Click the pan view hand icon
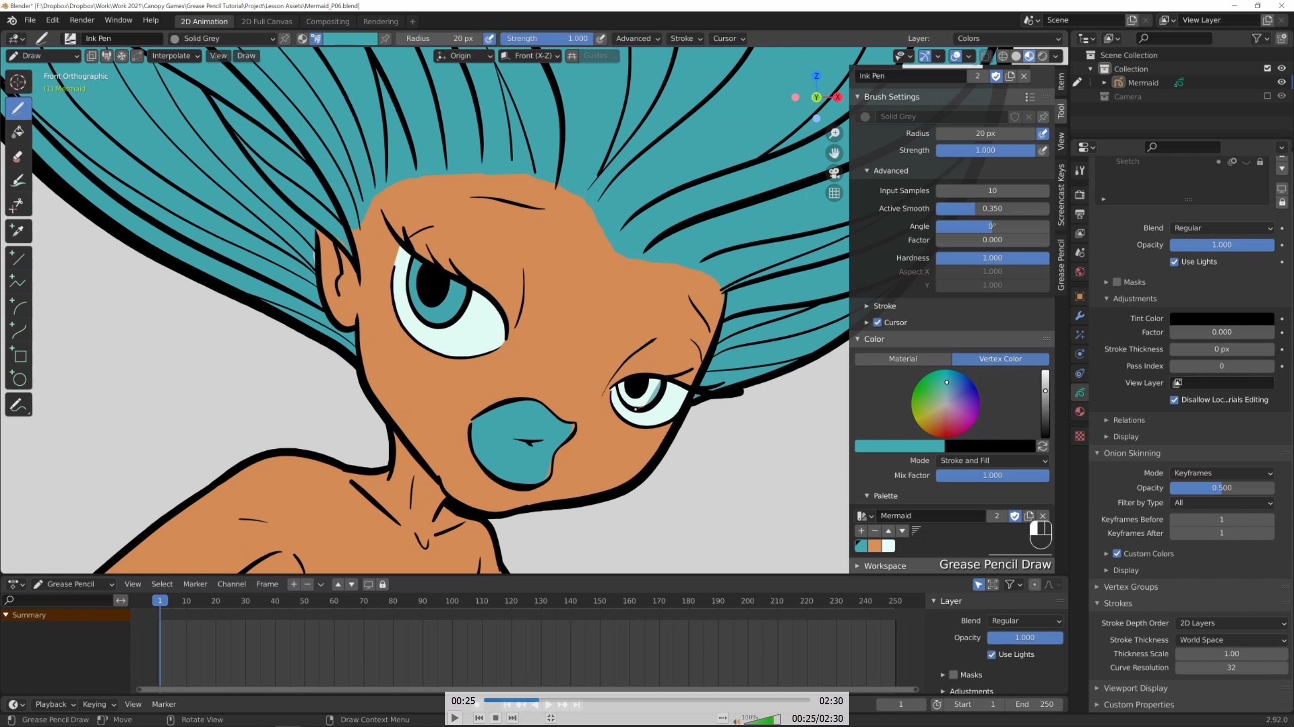This screenshot has height=727, width=1294. 834,153
